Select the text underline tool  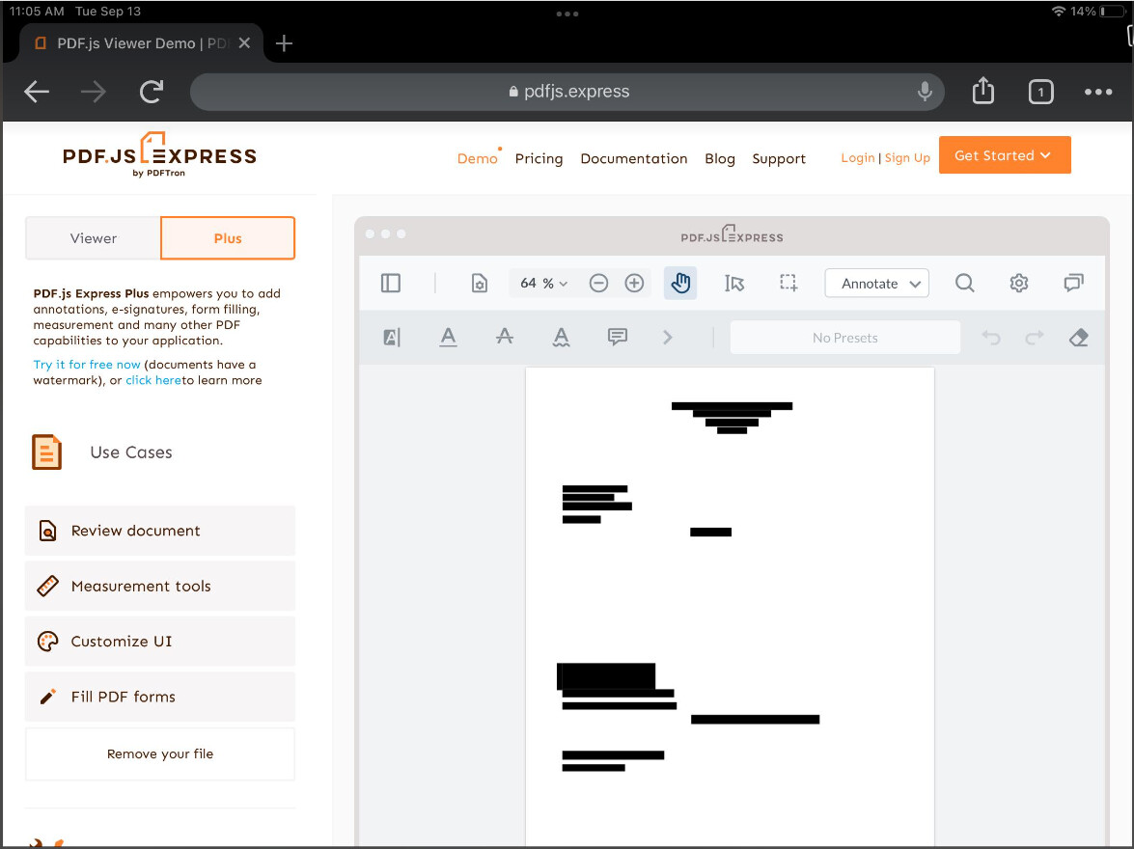(449, 337)
